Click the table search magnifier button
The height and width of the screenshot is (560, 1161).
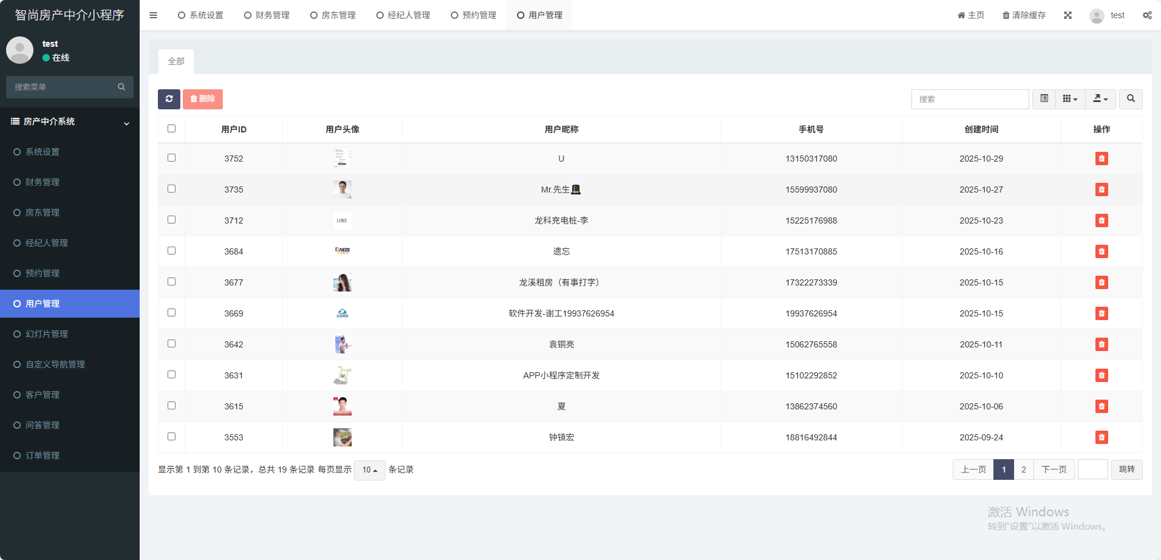(x=1131, y=99)
